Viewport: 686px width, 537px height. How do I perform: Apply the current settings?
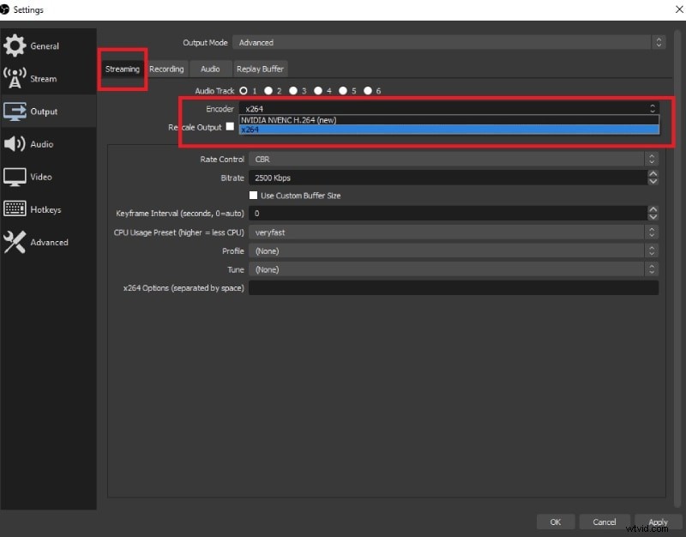click(658, 522)
